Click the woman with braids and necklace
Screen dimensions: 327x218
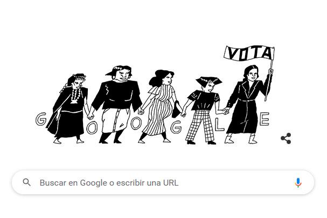click(69, 108)
